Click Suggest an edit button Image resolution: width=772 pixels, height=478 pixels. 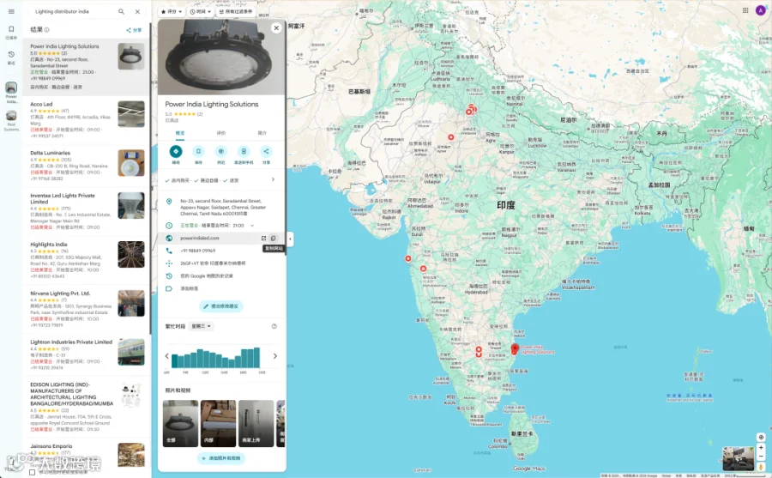(221, 306)
